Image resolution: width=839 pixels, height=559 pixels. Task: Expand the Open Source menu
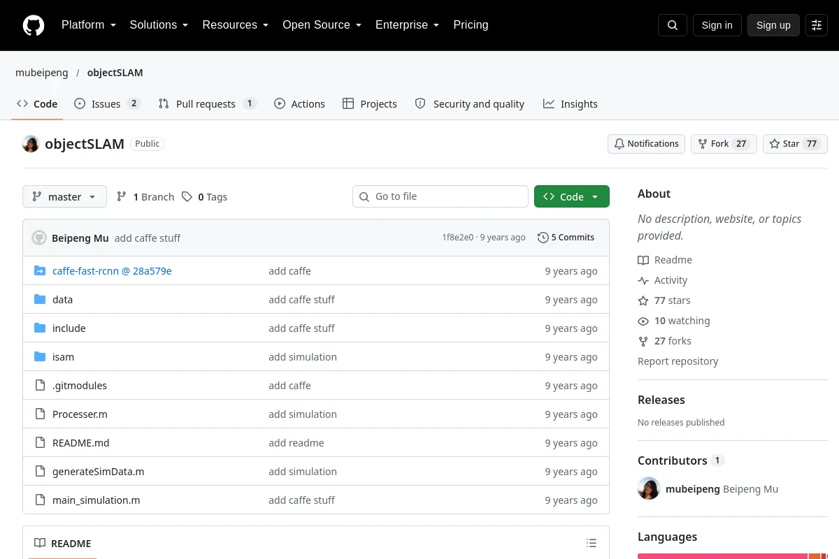(x=322, y=25)
